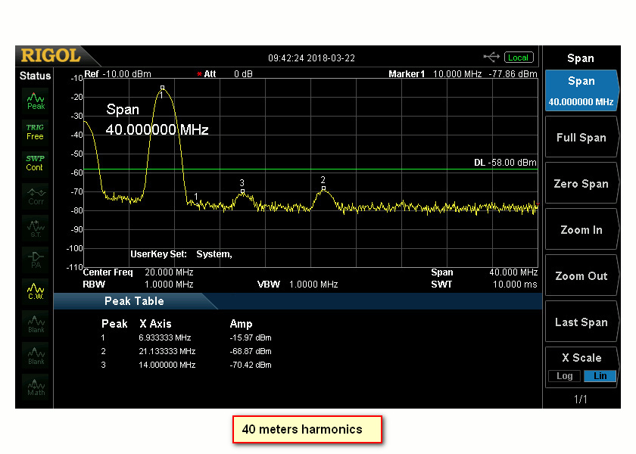Select the Span 40.000000 MHz softkey
Screen dimensions: 636x454
pyautogui.click(x=581, y=91)
